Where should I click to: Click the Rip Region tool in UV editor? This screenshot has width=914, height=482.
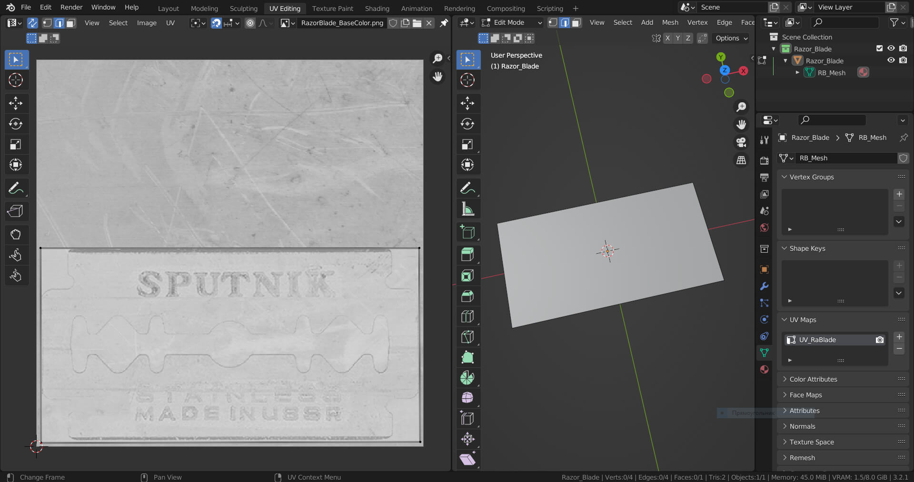coord(16,211)
